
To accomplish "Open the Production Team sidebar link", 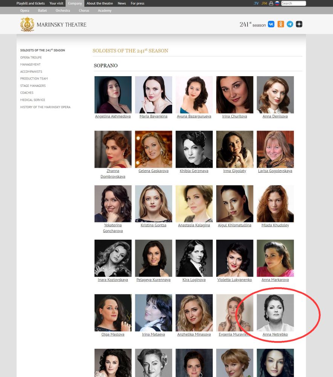I will [x=34, y=79].
